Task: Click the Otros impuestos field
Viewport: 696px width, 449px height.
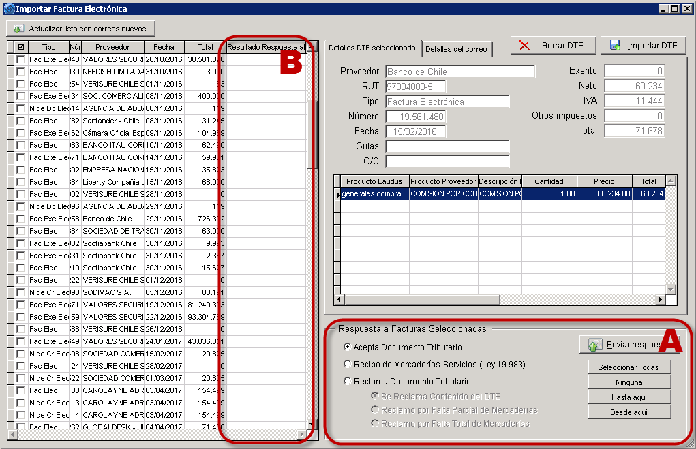Action: tap(634, 117)
